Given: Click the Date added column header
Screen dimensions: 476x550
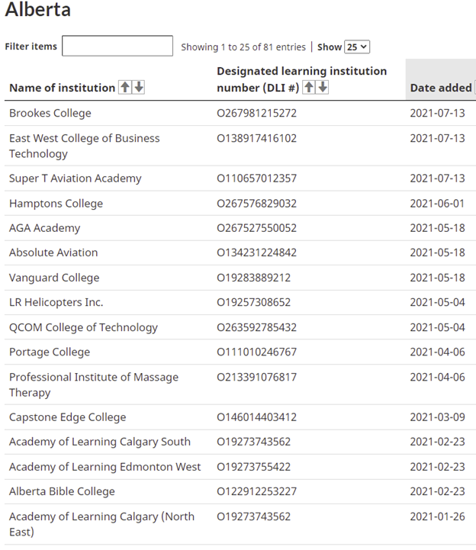Looking at the screenshot, I should click(x=441, y=88).
